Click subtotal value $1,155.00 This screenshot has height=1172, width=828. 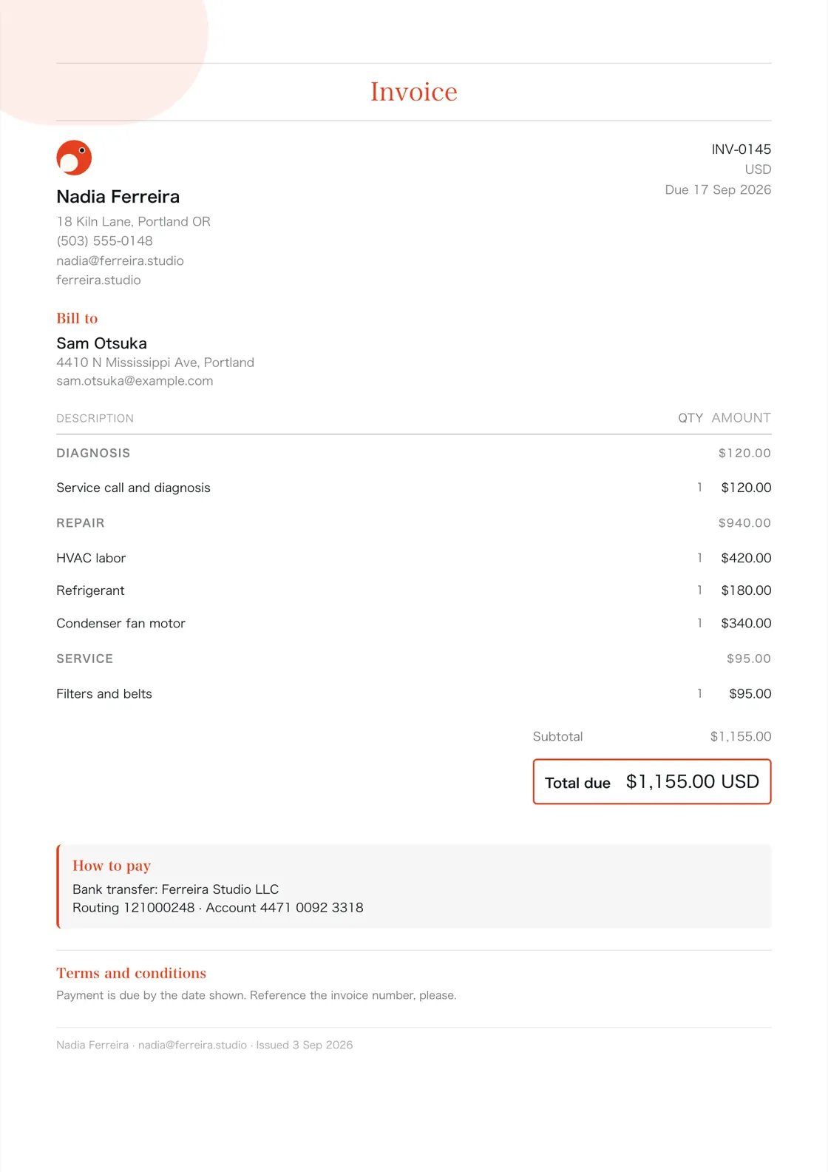pos(740,736)
